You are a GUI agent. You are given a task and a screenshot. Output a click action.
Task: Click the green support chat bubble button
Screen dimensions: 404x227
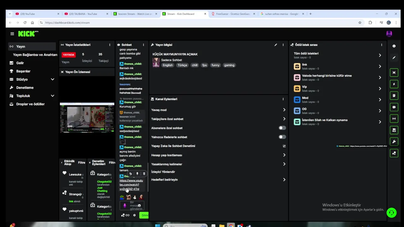point(392,212)
